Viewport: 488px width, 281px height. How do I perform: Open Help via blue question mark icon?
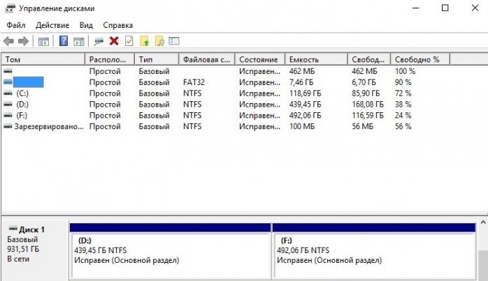pos(64,40)
